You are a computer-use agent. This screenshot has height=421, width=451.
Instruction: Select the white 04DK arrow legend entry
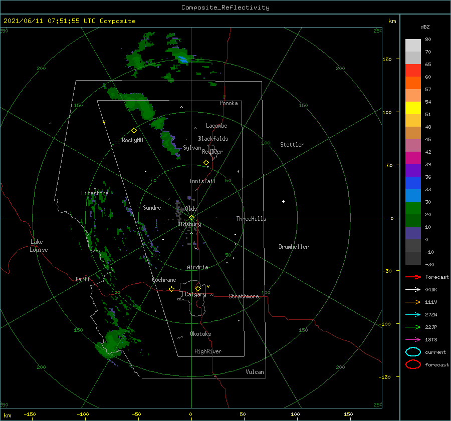click(x=413, y=289)
